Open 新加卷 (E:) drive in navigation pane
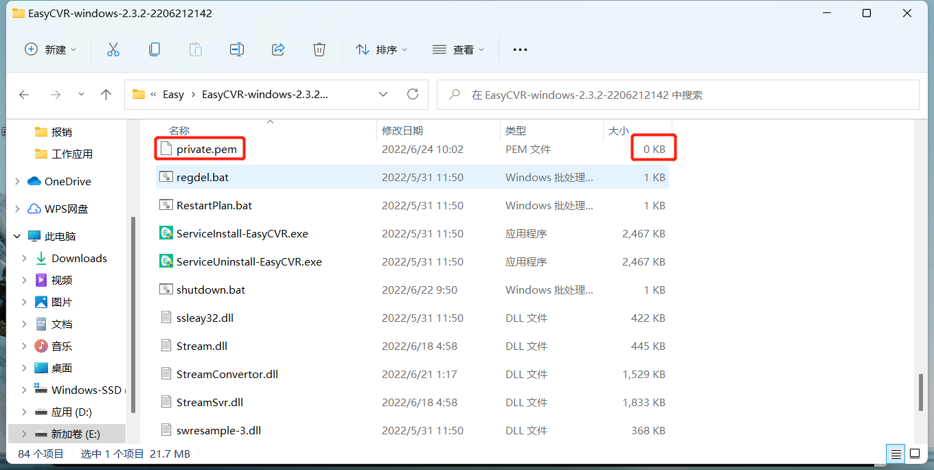The image size is (934, 470). [75, 434]
